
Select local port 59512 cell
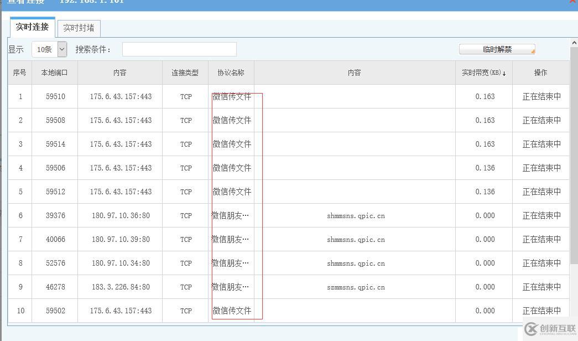[55, 192]
